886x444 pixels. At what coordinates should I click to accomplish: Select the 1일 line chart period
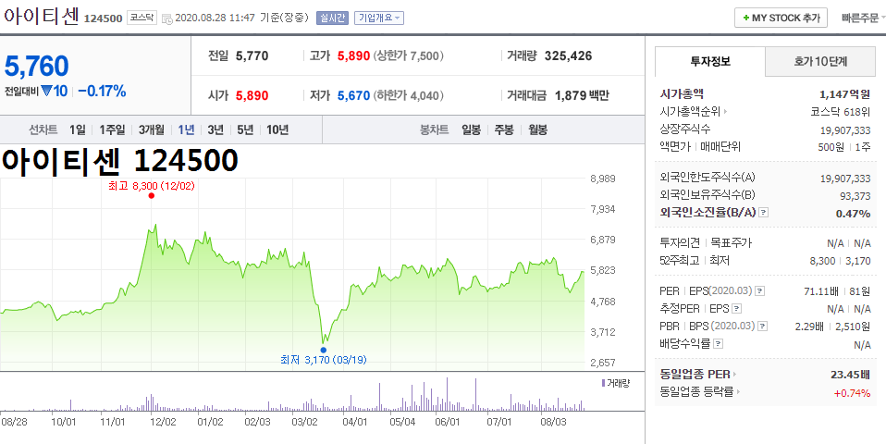point(78,129)
